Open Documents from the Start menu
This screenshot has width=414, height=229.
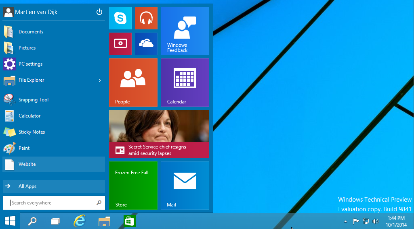[54, 32]
